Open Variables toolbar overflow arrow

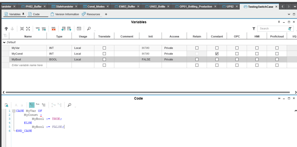click(94, 31)
